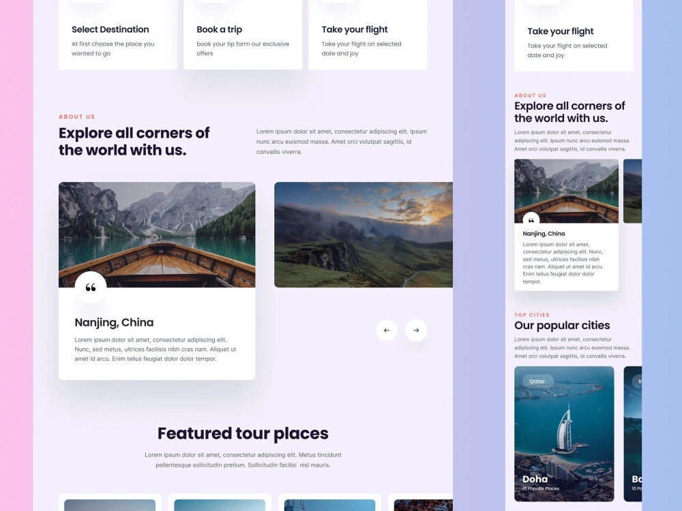Open the desktop Take your flight card
Screen dimensions: 682x511
368,35
